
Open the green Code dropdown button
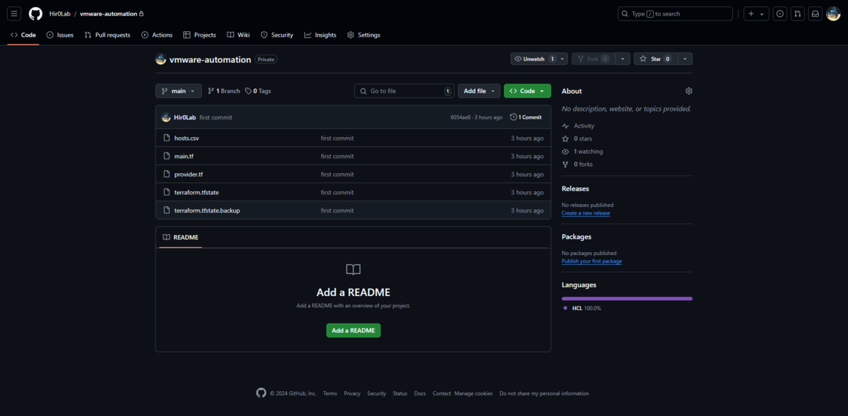527,91
